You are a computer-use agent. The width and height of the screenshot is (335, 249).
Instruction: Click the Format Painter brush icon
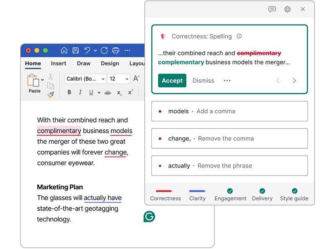pyautogui.click(x=51, y=95)
